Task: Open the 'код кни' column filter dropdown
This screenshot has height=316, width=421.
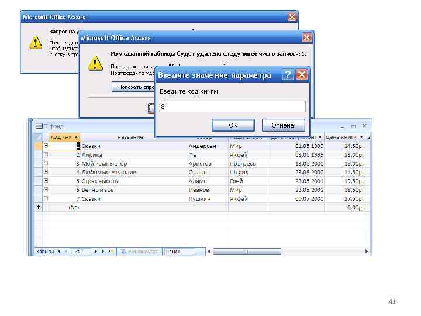Action: (76, 138)
